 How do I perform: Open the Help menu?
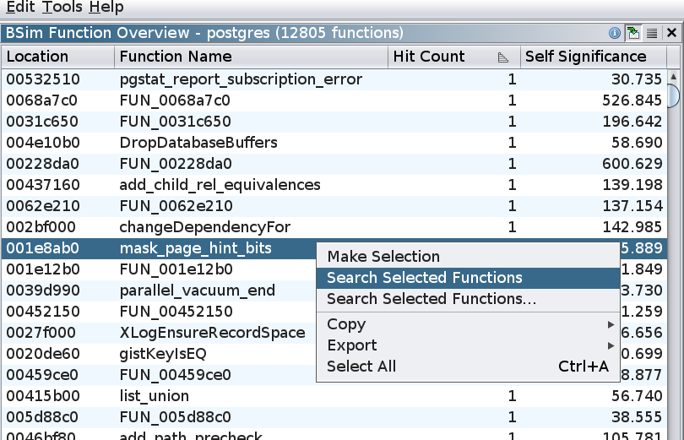pos(106,8)
